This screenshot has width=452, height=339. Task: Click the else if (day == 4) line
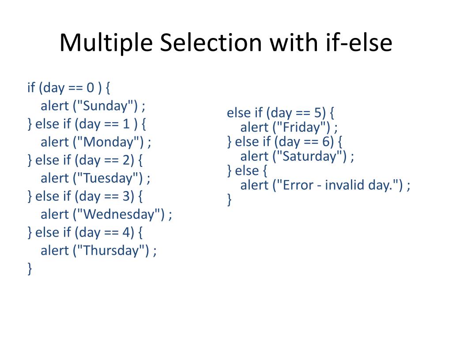click(85, 232)
